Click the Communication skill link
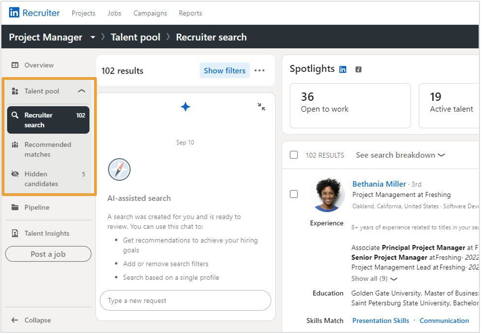The height and width of the screenshot is (334, 482). click(x=444, y=321)
